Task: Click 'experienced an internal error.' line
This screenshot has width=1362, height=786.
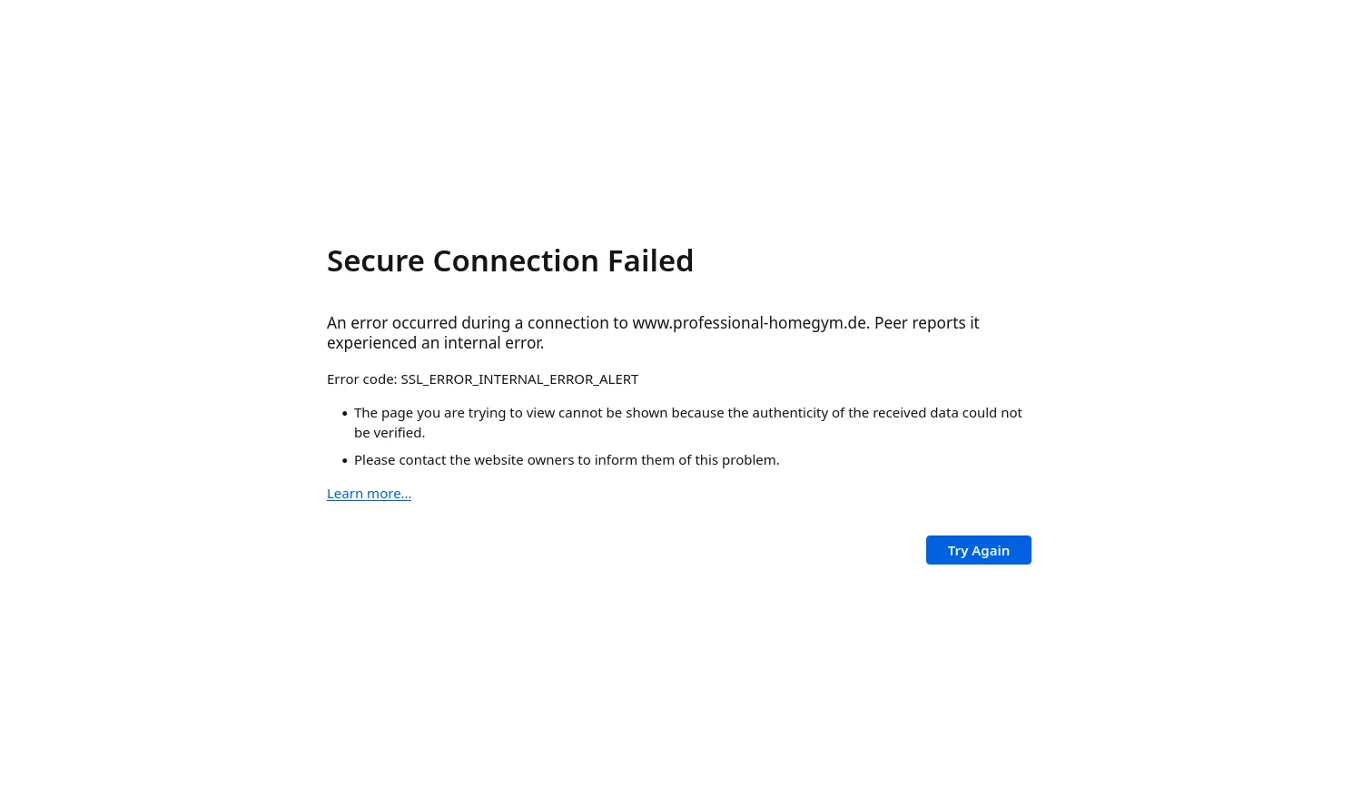Action: coord(435,343)
